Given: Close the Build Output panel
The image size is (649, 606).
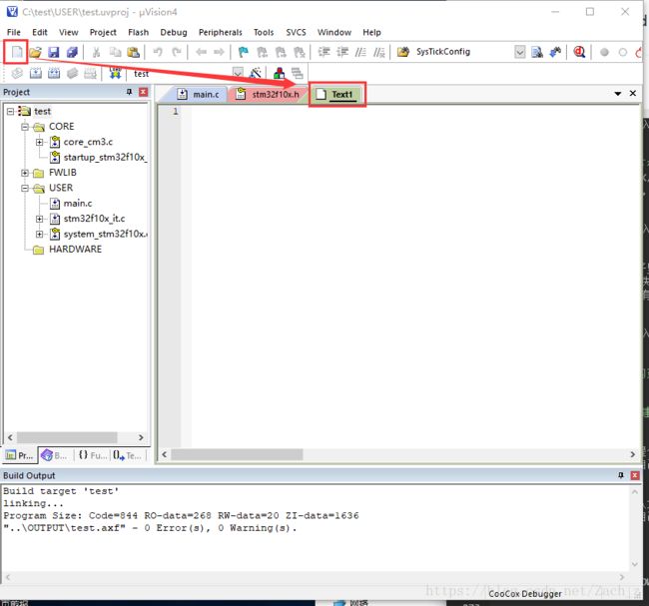Looking at the screenshot, I should click(x=634, y=475).
